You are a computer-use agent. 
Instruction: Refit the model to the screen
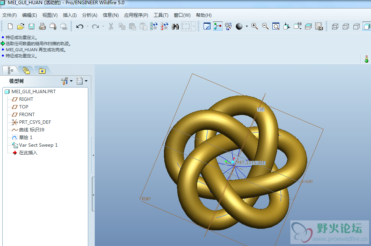[276, 26]
